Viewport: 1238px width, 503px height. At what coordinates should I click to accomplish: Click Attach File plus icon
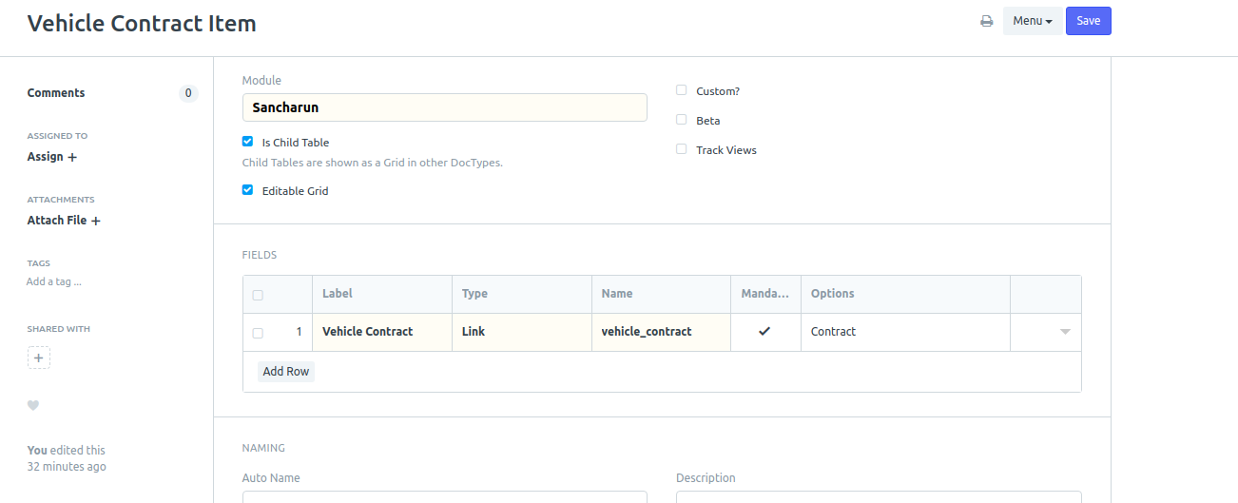pos(95,221)
